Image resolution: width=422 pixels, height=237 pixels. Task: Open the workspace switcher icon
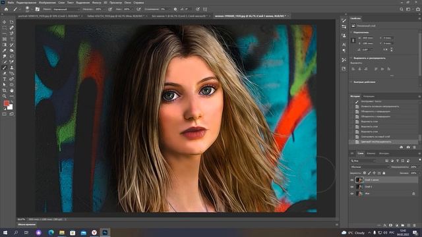409,9
